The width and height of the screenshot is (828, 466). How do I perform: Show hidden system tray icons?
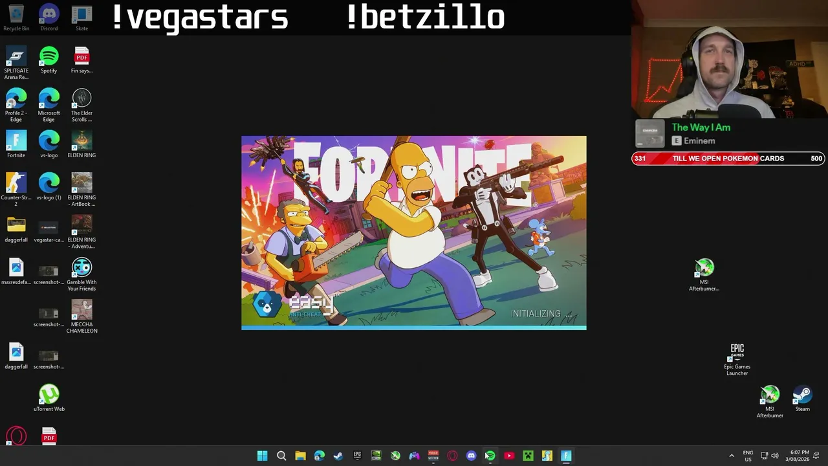click(732, 456)
